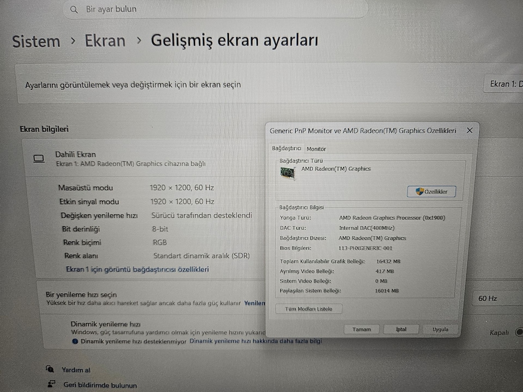Click the search magnifier icon

[x=74, y=10]
